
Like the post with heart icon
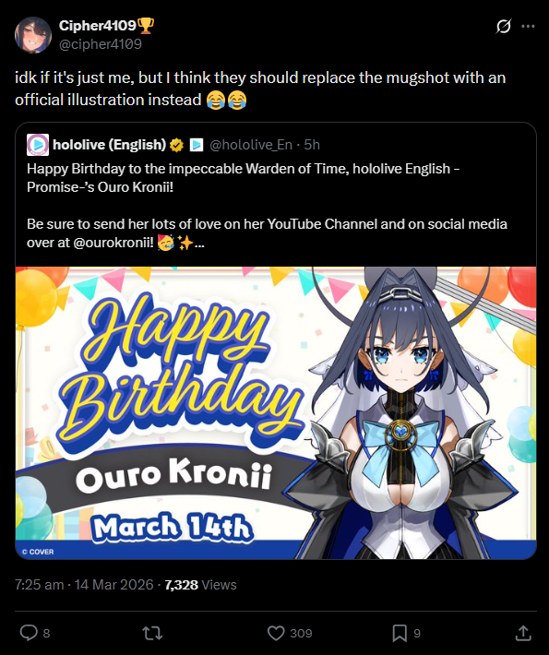coord(276,633)
